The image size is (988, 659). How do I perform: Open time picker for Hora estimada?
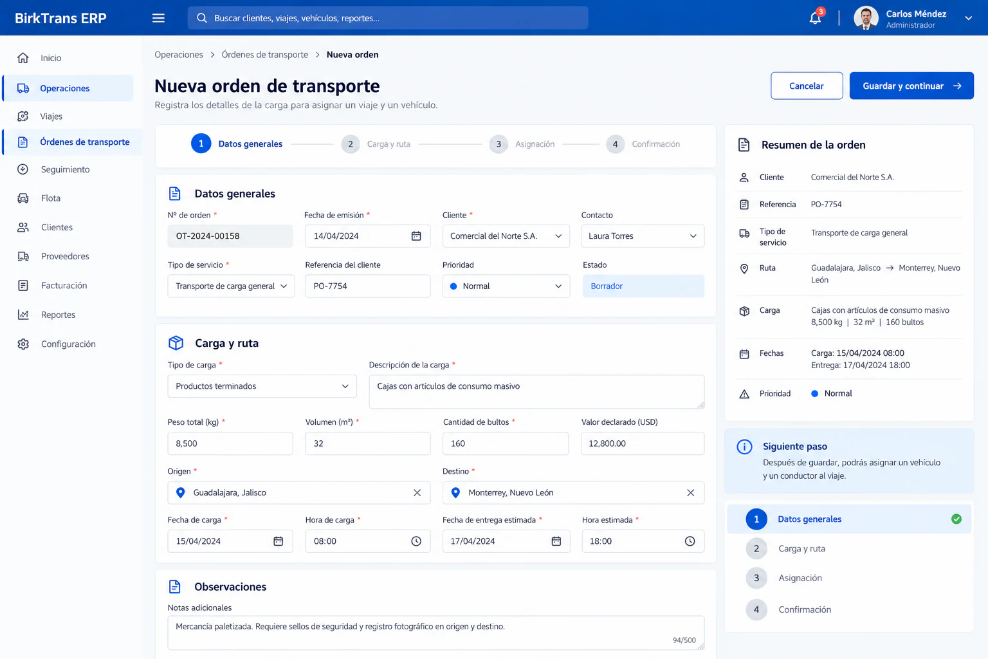pyautogui.click(x=690, y=541)
